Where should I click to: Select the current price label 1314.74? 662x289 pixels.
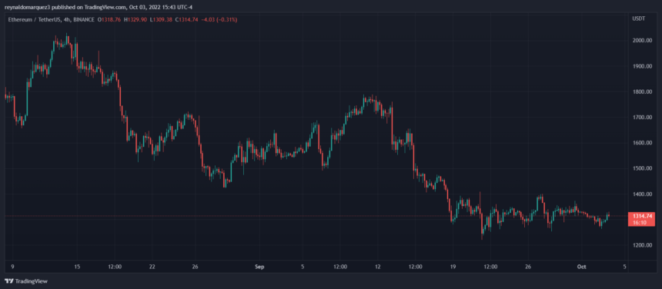642,216
